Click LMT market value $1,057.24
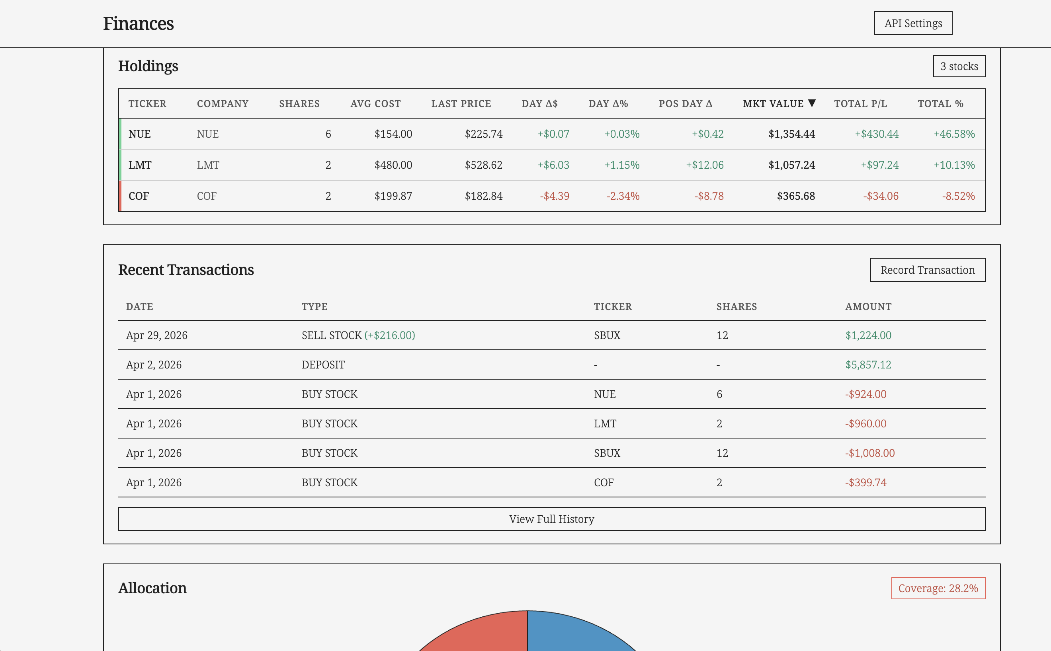The width and height of the screenshot is (1051, 651). 792,165
